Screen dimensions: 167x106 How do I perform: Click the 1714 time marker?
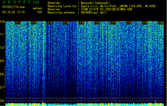(x=65, y=23)
